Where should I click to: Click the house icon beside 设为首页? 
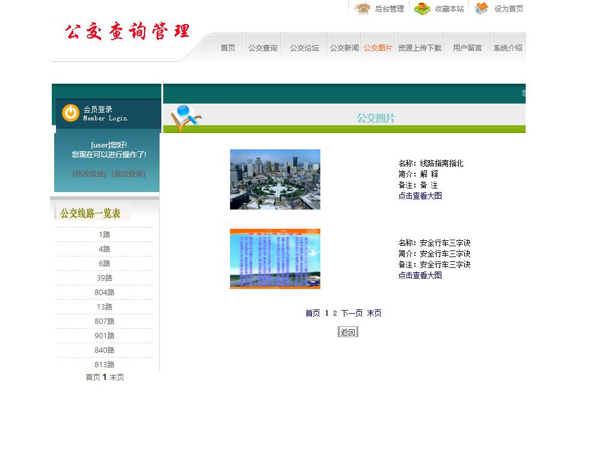coord(480,8)
